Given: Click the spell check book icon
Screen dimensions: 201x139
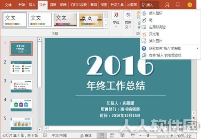Looking at the screenshot, I should coord(45,135).
